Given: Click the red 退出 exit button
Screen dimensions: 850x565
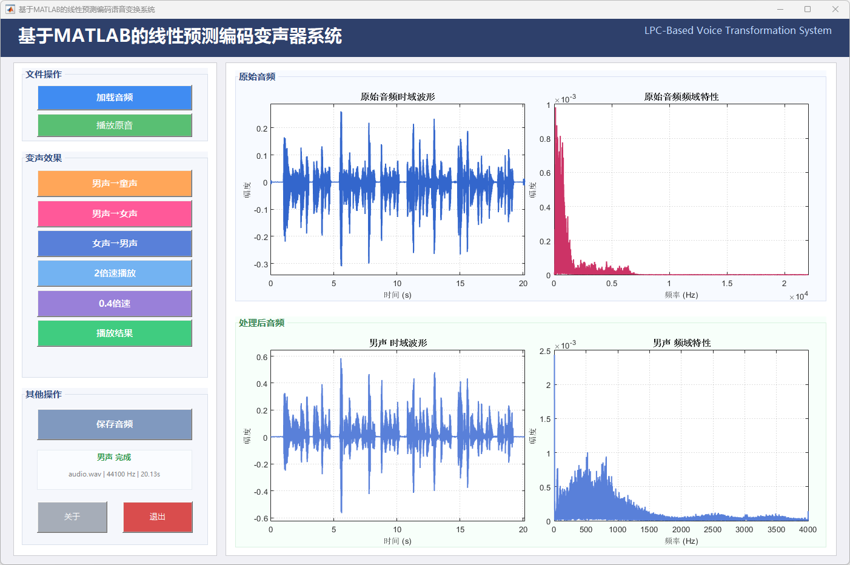Looking at the screenshot, I should coord(158,517).
